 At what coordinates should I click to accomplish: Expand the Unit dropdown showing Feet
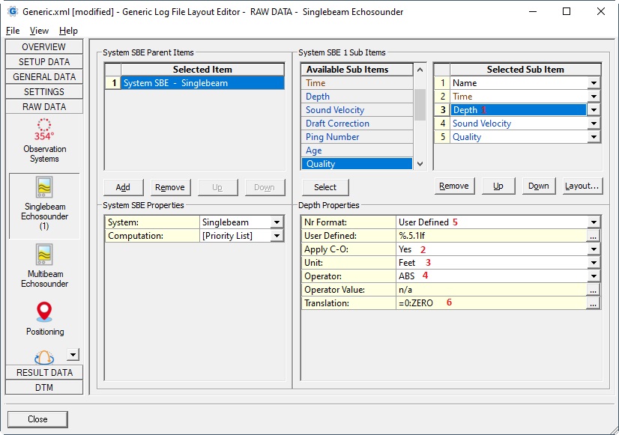(x=594, y=263)
